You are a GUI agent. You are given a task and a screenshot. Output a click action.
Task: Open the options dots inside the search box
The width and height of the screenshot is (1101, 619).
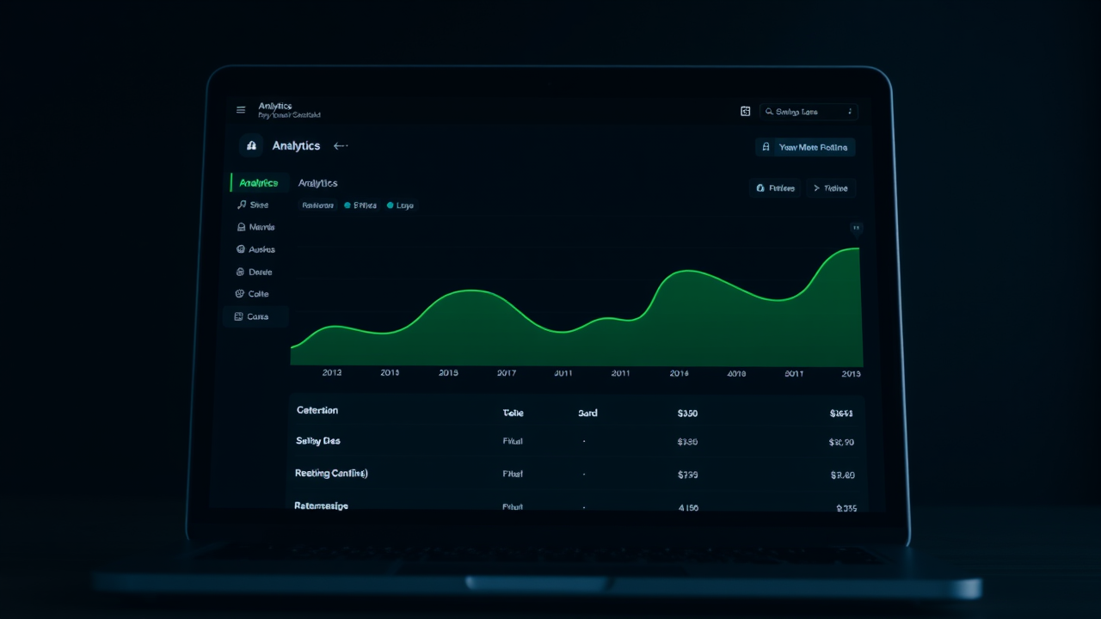pos(850,112)
